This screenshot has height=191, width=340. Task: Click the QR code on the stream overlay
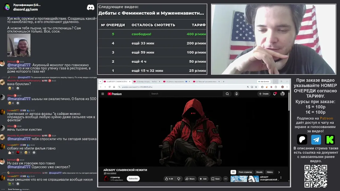pyautogui.click(x=316, y=176)
